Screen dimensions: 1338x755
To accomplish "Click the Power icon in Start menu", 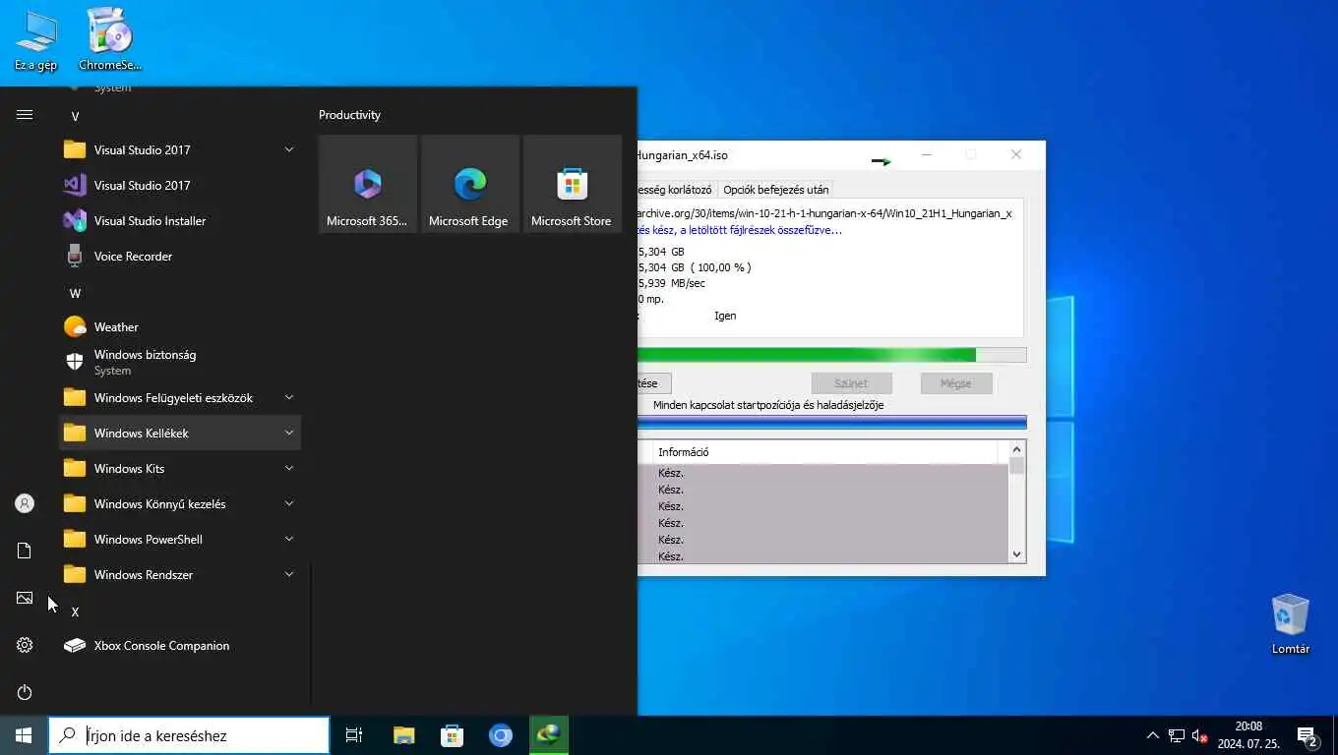I will (x=25, y=692).
